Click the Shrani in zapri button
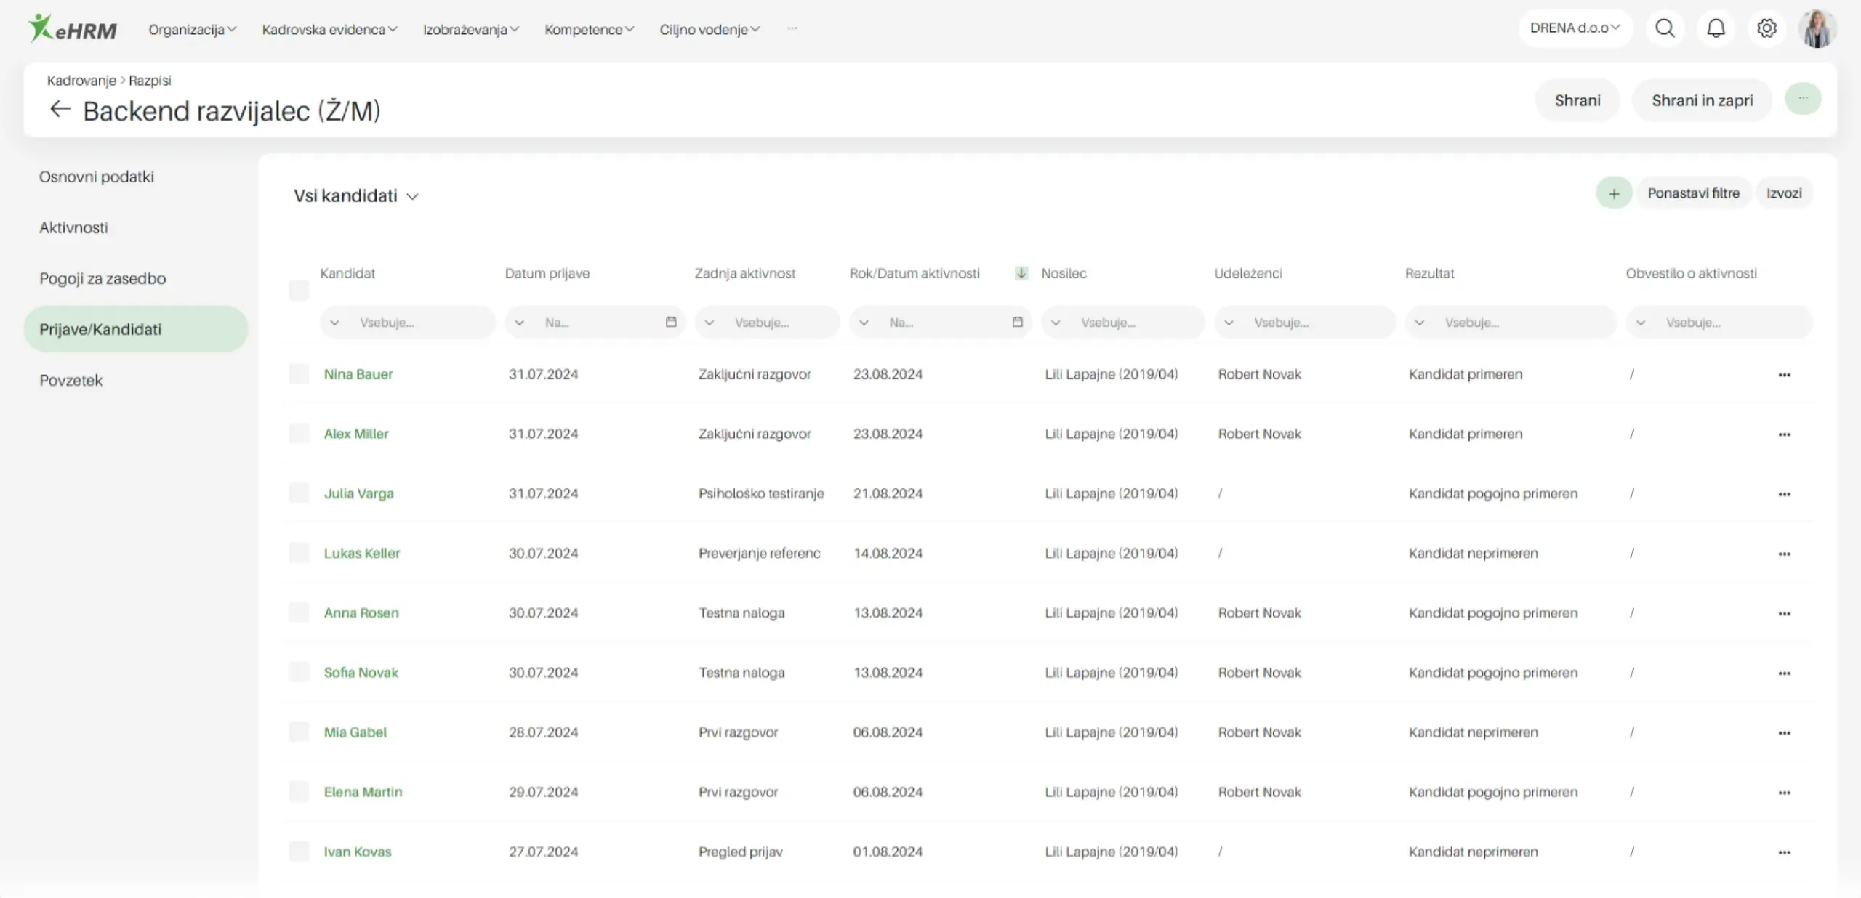Screen dimensions: 1861x898 [1702, 100]
